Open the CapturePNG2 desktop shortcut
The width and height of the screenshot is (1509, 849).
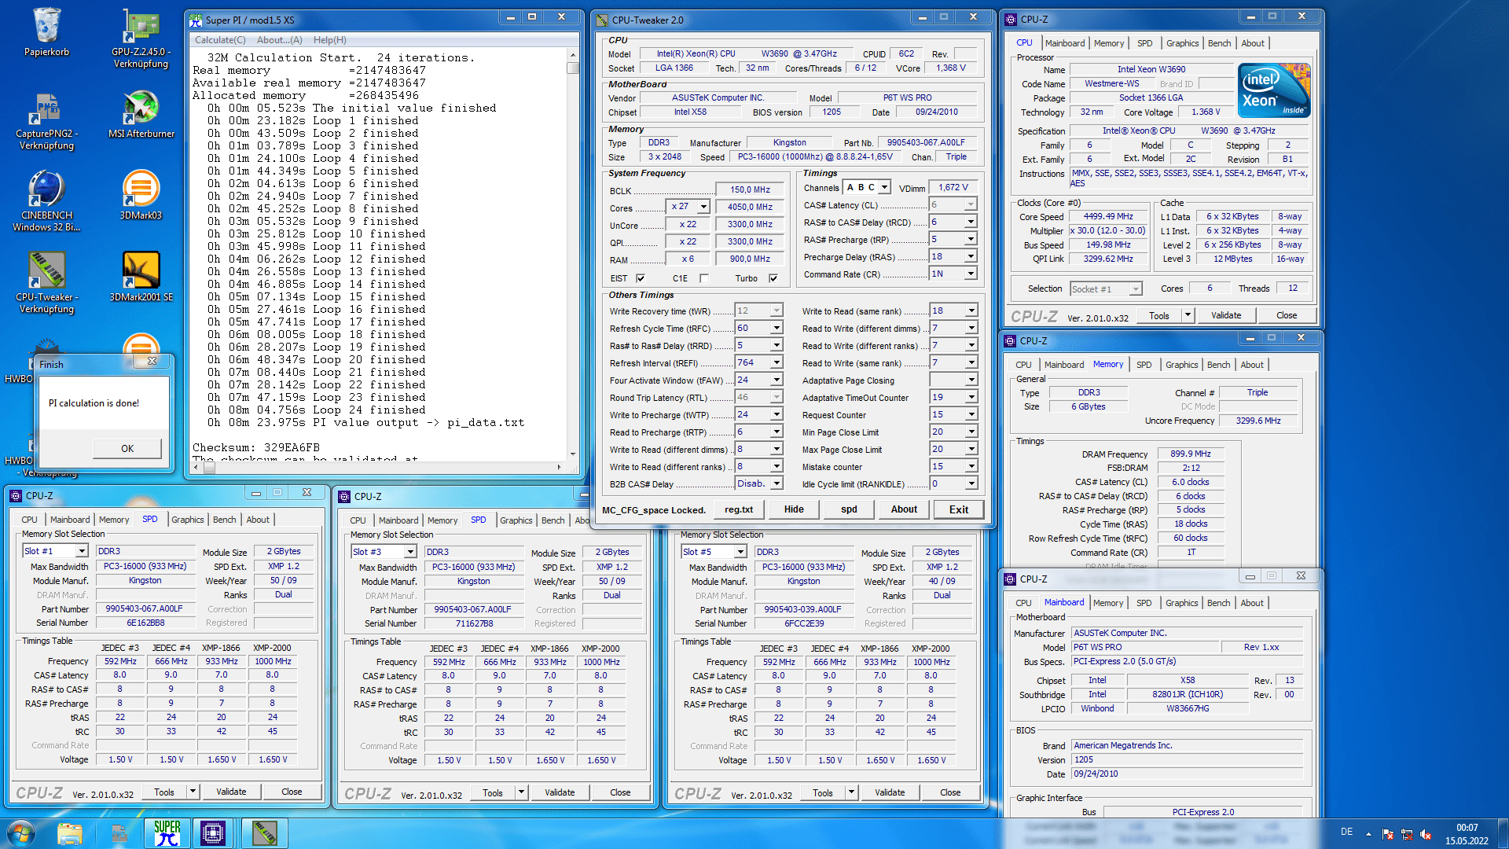pos(46,120)
